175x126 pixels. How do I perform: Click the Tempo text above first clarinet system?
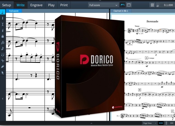coord(137,26)
